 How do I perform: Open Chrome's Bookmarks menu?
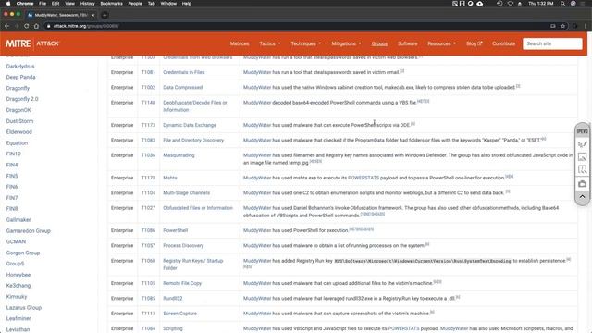point(111,4)
